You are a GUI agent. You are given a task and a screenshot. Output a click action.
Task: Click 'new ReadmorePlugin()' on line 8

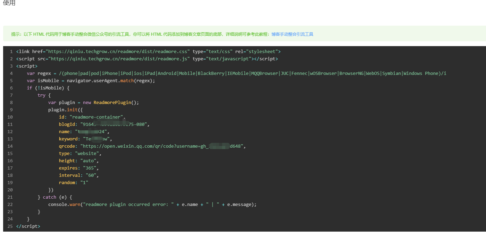coord(111,103)
